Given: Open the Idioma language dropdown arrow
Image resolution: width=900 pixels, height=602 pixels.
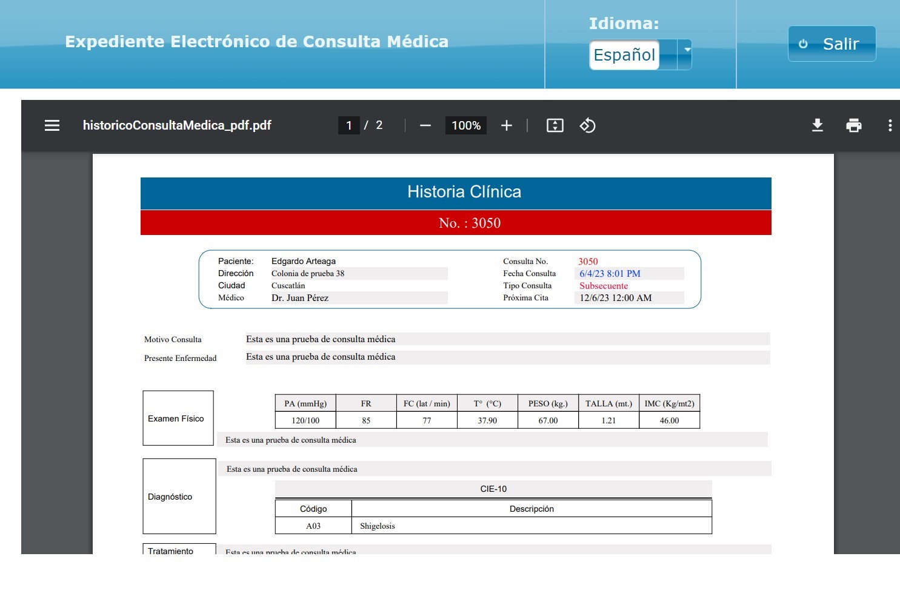Looking at the screenshot, I should (x=684, y=55).
